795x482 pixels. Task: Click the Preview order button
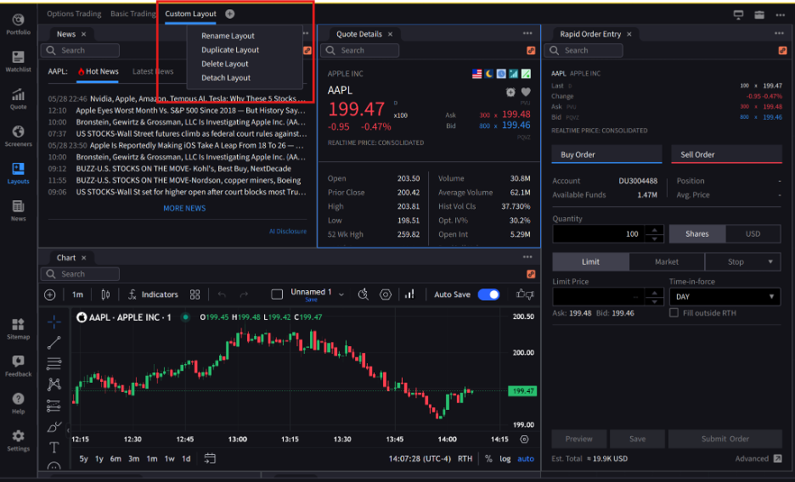(x=579, y=439)
